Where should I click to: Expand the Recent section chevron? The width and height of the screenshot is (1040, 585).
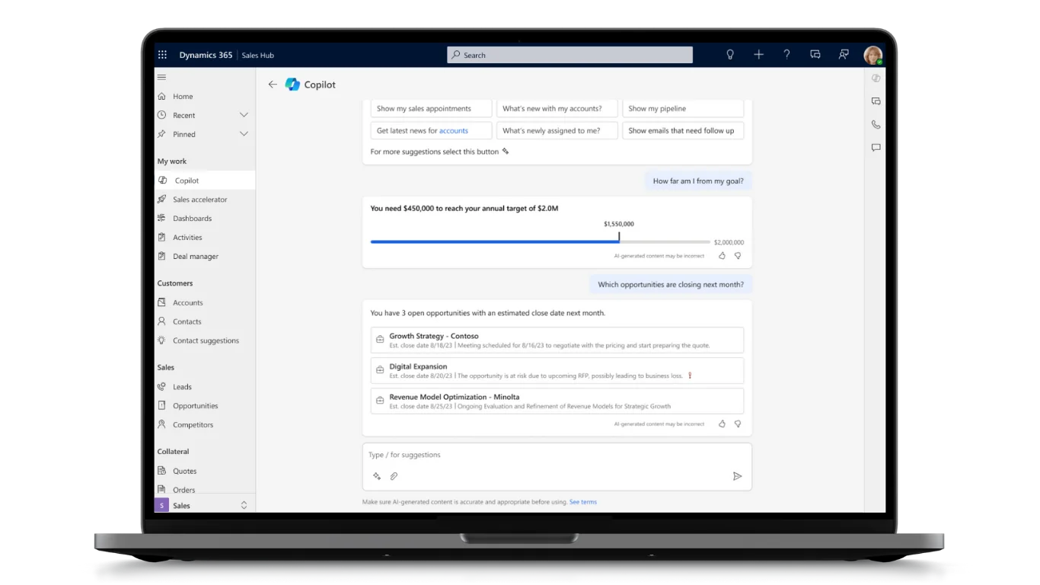244,115
